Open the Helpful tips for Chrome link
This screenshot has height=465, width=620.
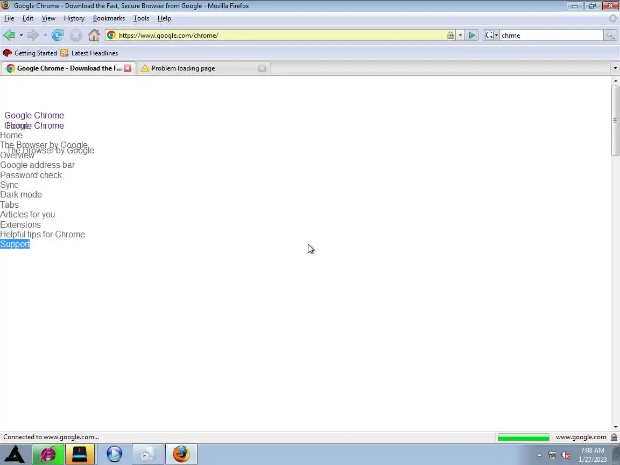click(43, 235)
